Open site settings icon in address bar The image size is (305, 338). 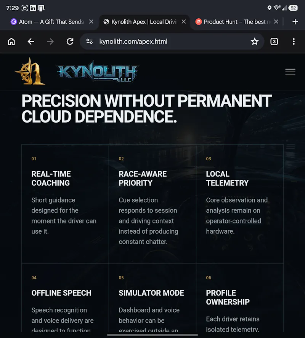click(89, 41)
